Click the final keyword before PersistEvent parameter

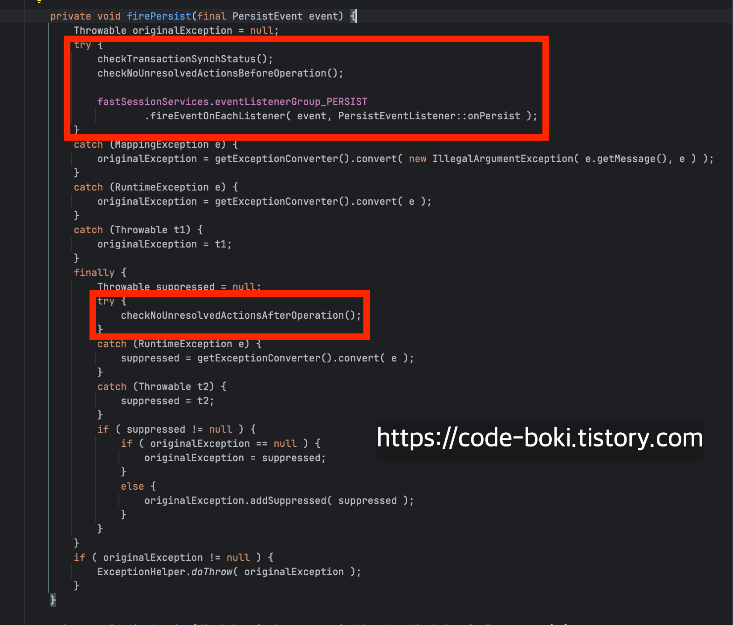click(x=212, y=16)
